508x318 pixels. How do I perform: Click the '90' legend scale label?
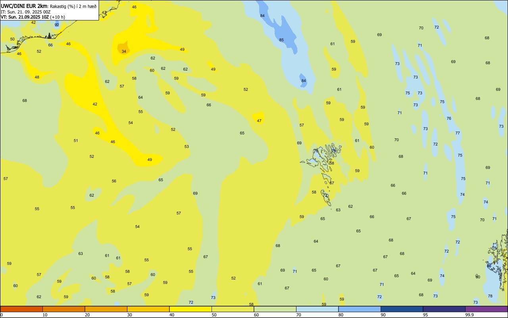(383, 315)
